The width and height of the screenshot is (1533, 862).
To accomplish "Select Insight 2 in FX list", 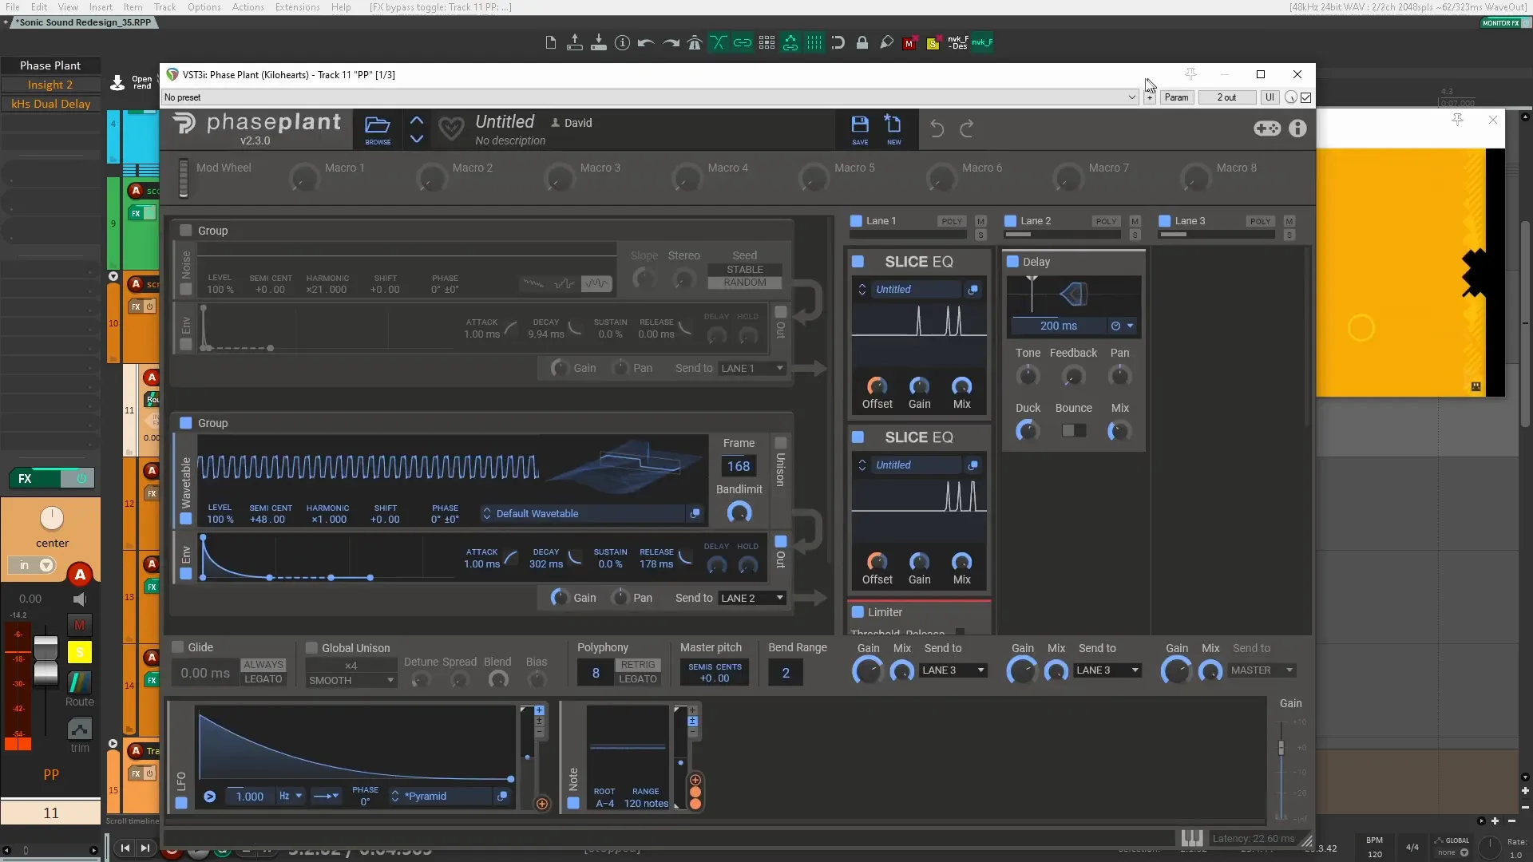I will coord(50,85).
